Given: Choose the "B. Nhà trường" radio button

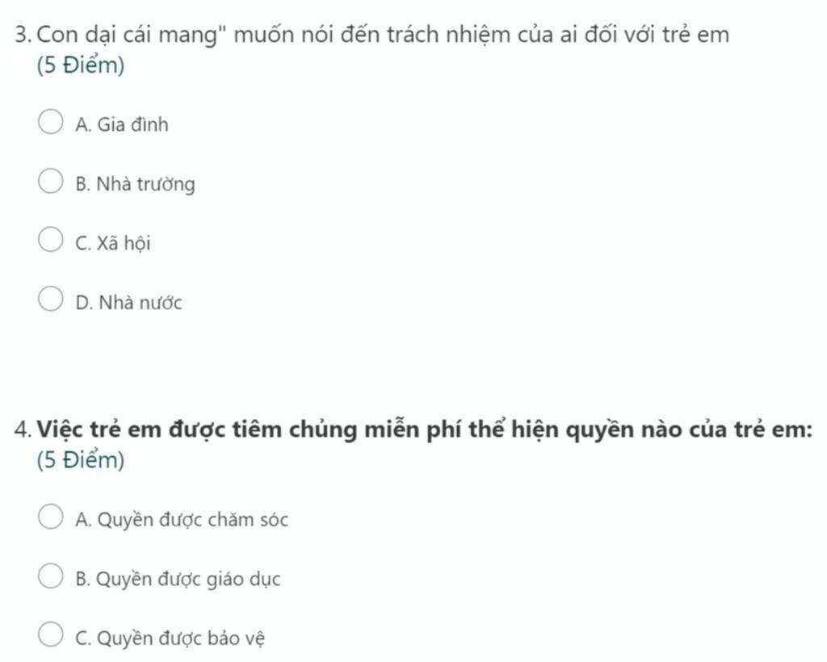Looking at the screenshot, I should 50,183.
